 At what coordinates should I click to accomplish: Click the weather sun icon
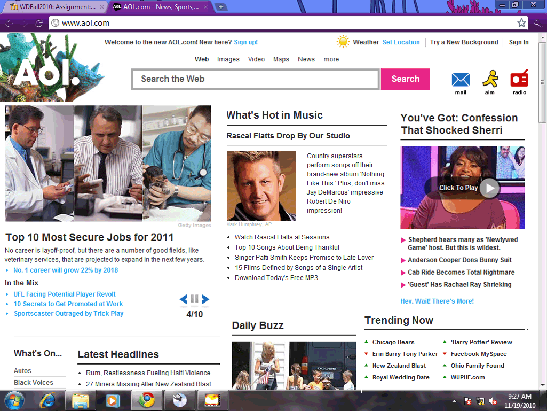coord(343,42)
